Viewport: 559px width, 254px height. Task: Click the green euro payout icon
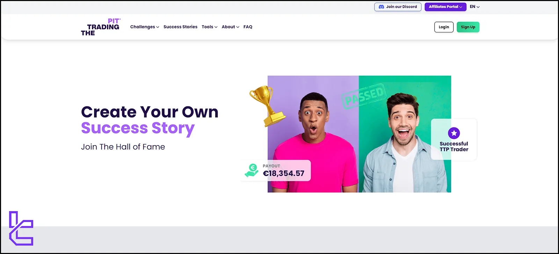coord(252,170)
